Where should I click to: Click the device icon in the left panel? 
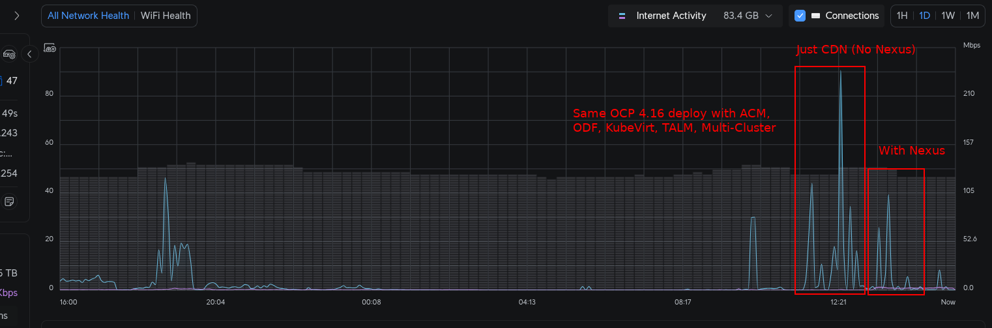pyautogui.click(x=9, y=54)
